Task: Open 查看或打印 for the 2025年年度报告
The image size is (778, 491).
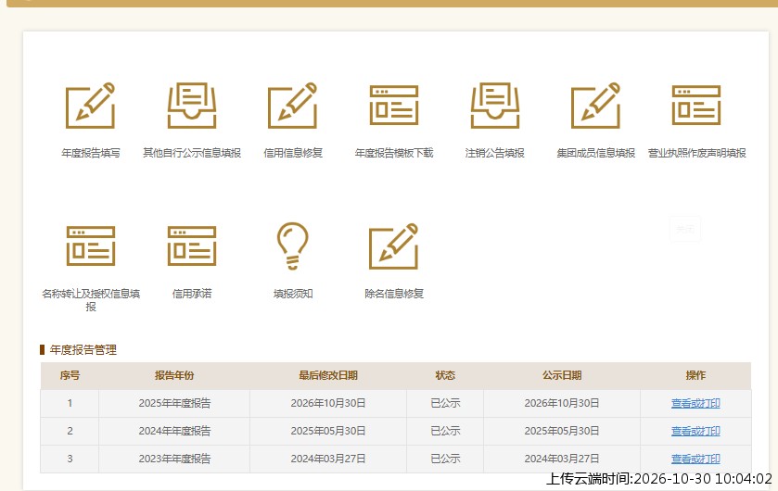Action: [695, 403]
